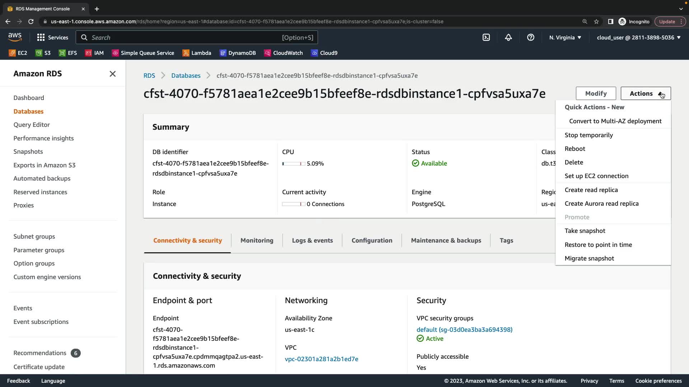Open the default security group link
Image resolution: width=689 pixels, height=387 pixels.
[x=464, y=330]
